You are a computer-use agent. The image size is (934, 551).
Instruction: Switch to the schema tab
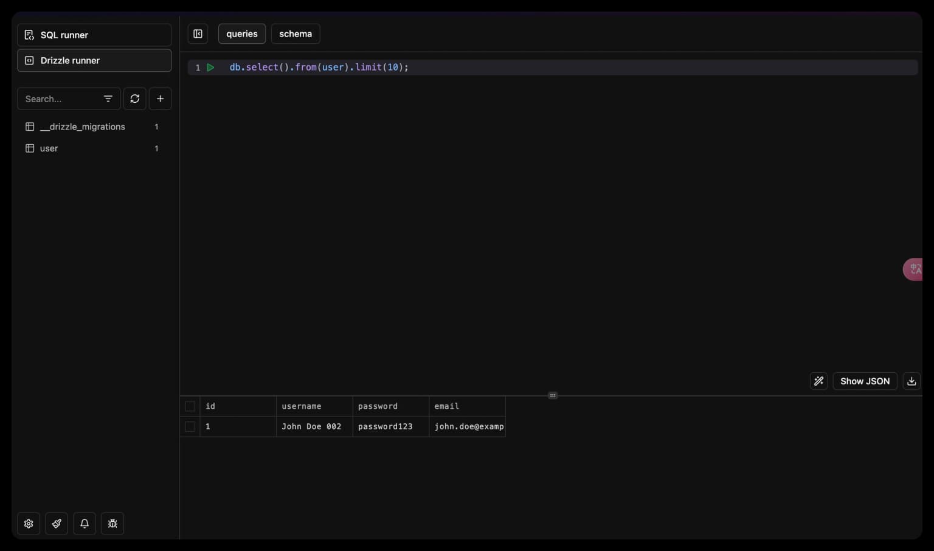296,34
